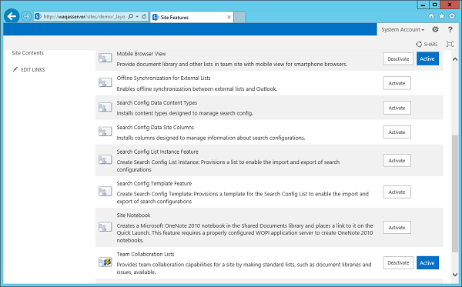Click the Offline Synchronization for External Lists title
462x287 pixels.
(x=163, y=78)
